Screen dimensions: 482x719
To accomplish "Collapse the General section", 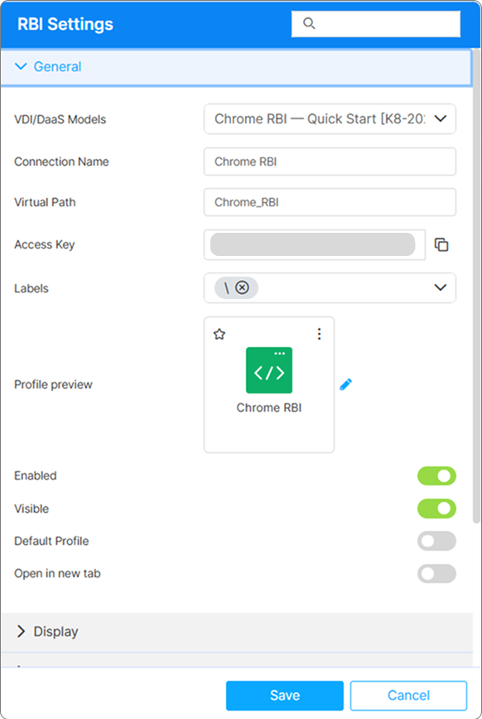I will (x=236, y=67).
